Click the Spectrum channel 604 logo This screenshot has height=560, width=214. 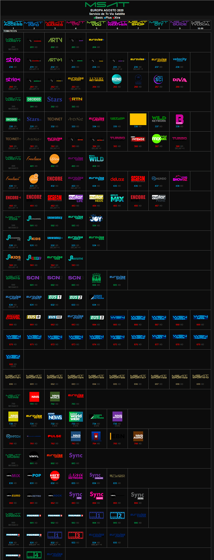coord(96,278)
